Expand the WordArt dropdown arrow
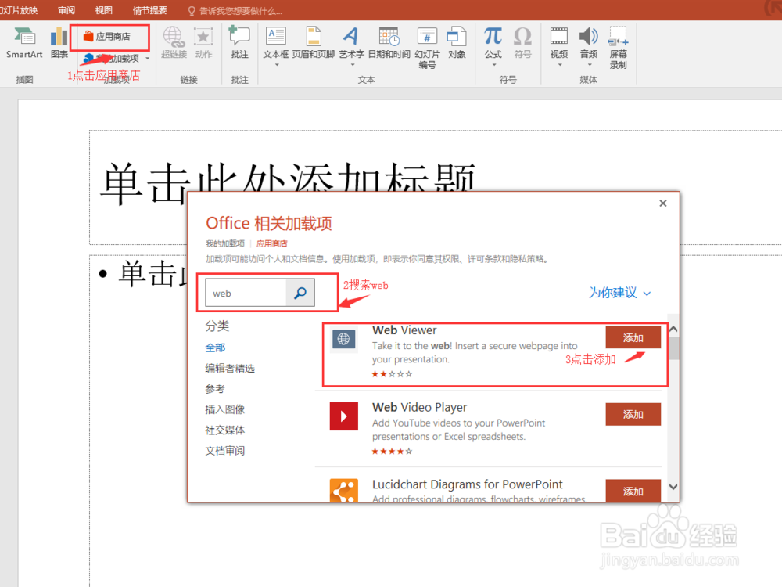Screen dimensions: 782x587 pos(352,65)
